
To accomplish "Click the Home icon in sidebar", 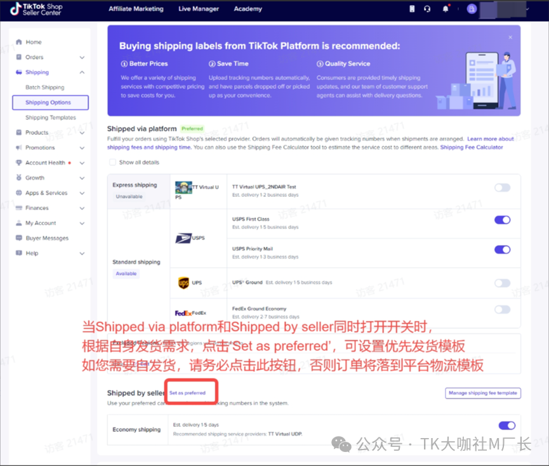I will tap(20, 42).
